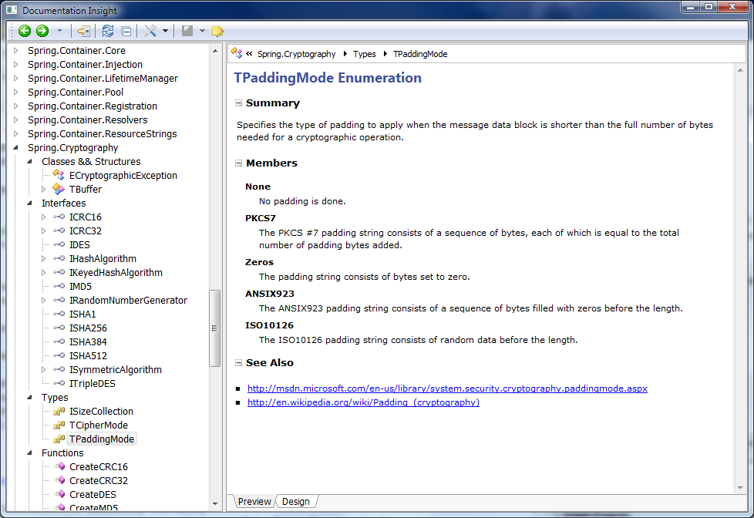Click Spring.Cryptography in the breadcrumb
754x518 pixels.
[x=296, y=54]
